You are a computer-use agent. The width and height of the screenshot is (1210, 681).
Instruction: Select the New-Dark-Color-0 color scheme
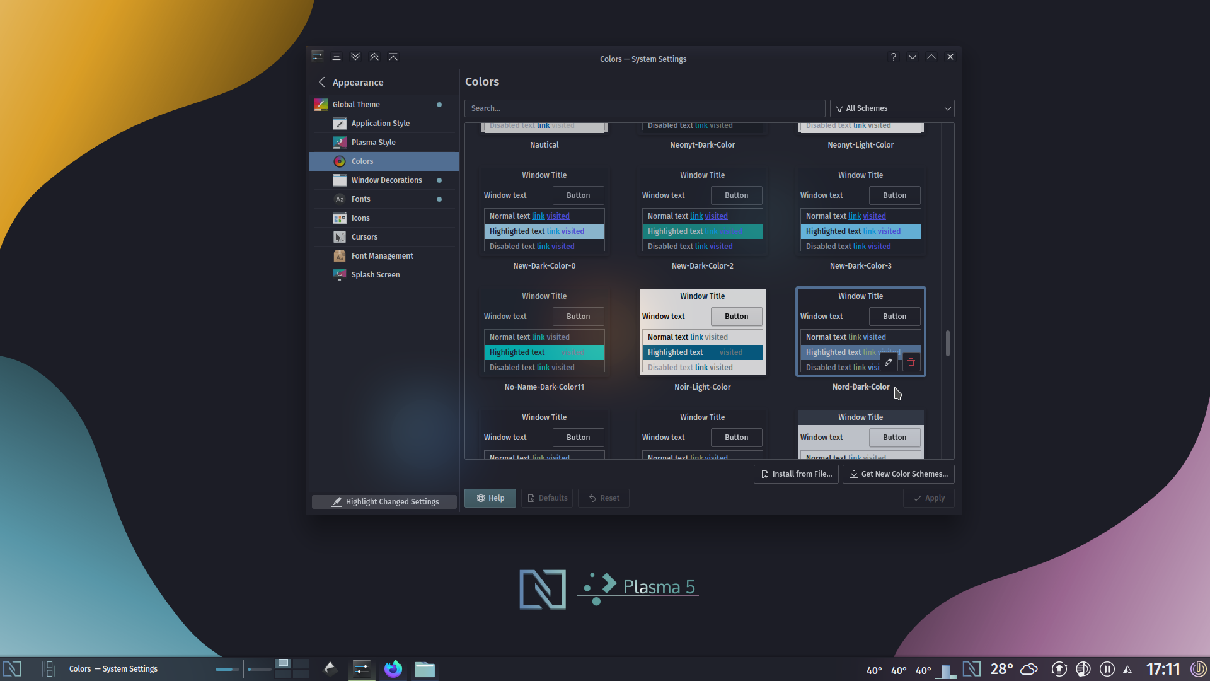point(544,210)
